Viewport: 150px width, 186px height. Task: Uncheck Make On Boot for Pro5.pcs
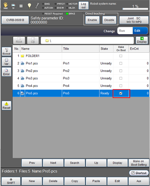tap(121, 93)
